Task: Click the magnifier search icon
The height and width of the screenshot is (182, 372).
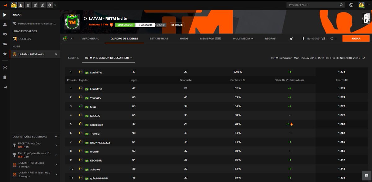Action: (342, 5)
